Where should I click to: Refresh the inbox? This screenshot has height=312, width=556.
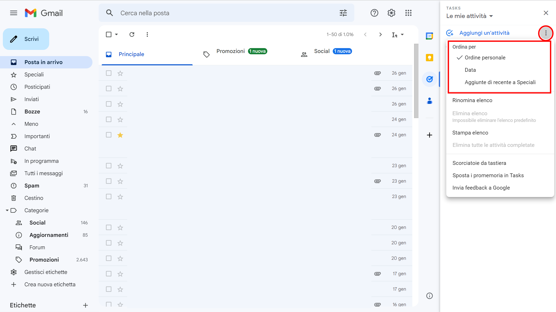click(132, 34)
